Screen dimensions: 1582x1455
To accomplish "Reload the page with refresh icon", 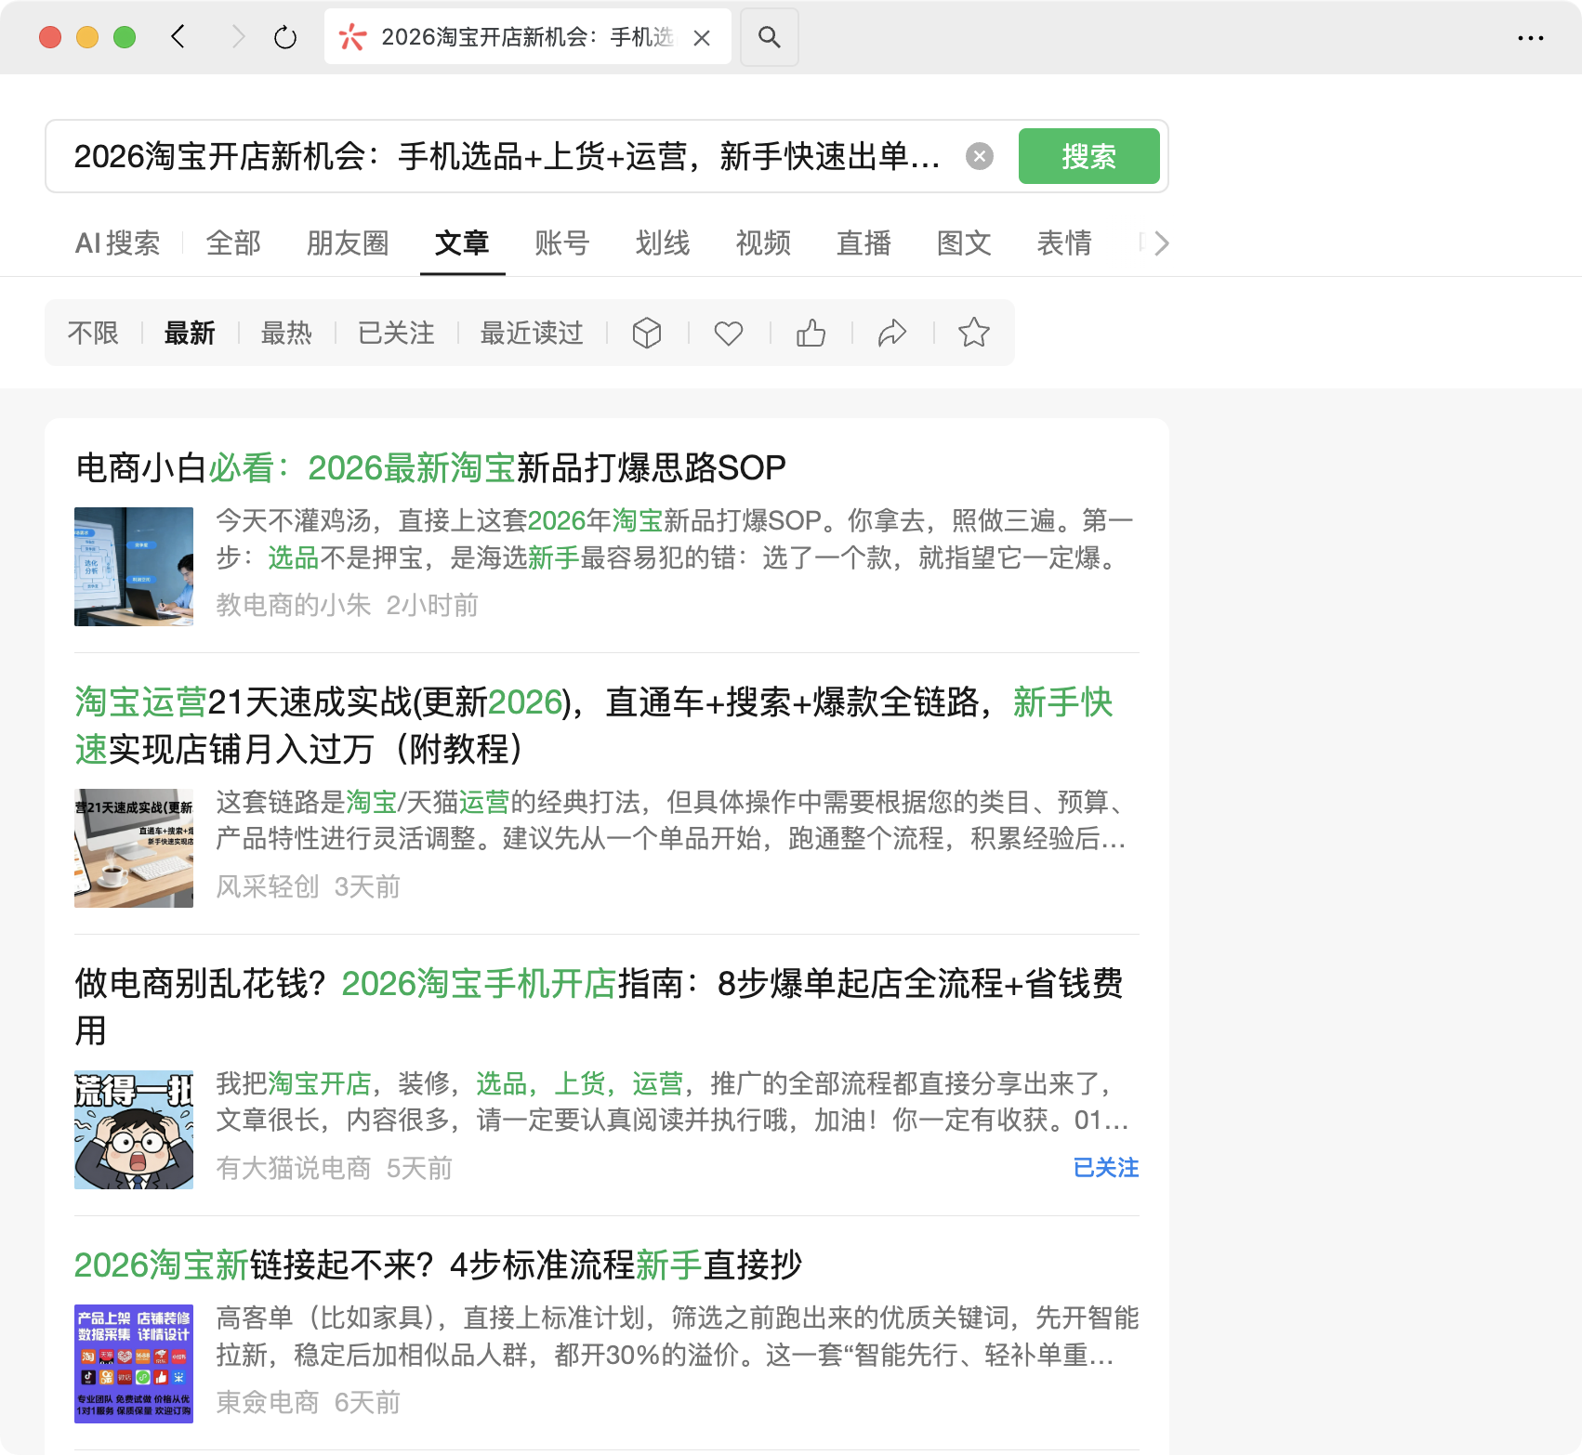I will point(285,37).
